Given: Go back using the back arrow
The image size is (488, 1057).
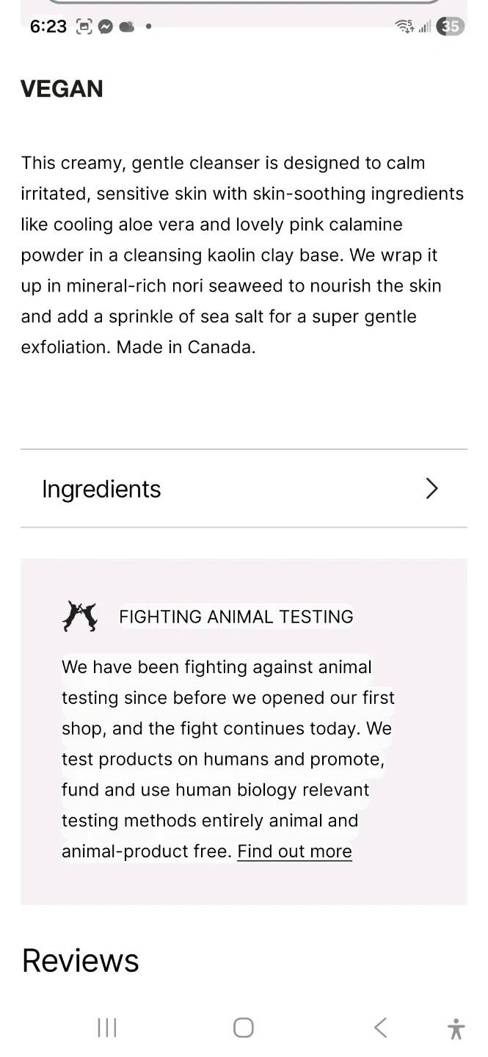Looking at the screenshot, I should tap(380, 1028).
